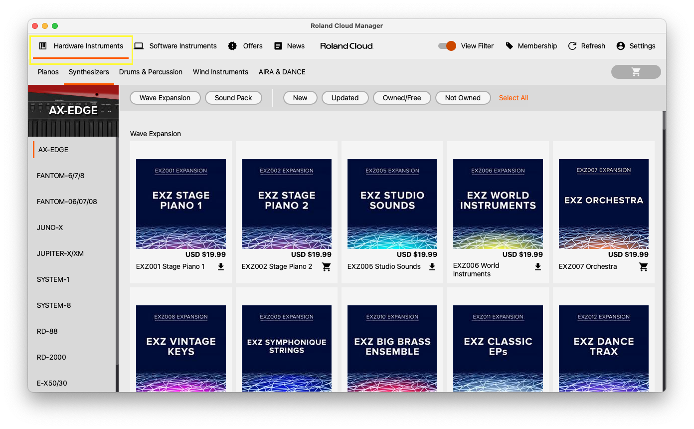
Task: Toggle the Not Owned filter chip
Action: pos(463,98)
